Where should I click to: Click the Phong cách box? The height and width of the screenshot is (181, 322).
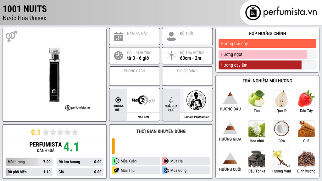coord(135,76)
